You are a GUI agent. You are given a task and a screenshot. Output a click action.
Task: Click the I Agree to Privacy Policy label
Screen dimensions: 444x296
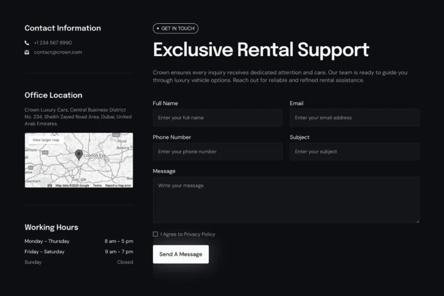click(188, 234)
